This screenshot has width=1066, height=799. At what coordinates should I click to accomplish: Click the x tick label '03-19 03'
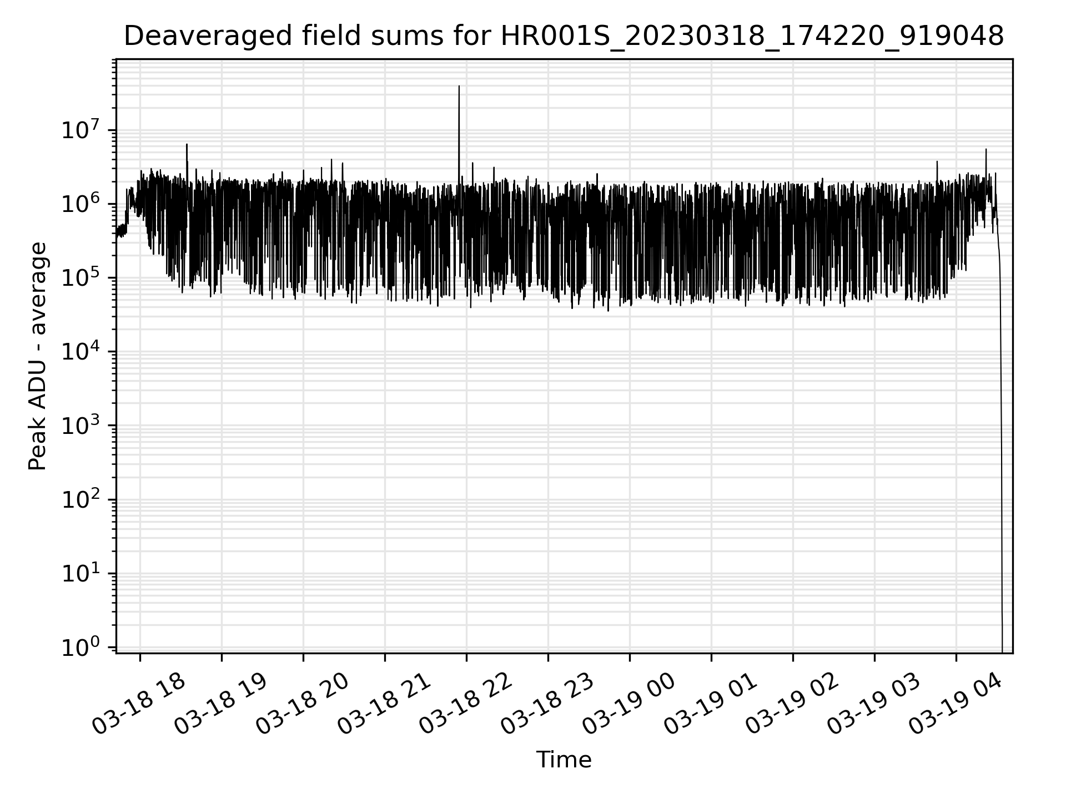click(x=873, y=705)
